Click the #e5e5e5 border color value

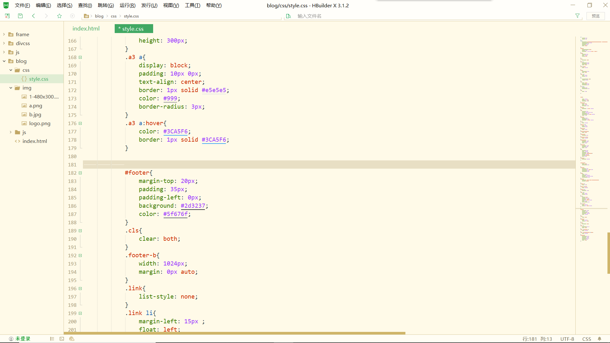pyautogui.click(x=214, y=90)
